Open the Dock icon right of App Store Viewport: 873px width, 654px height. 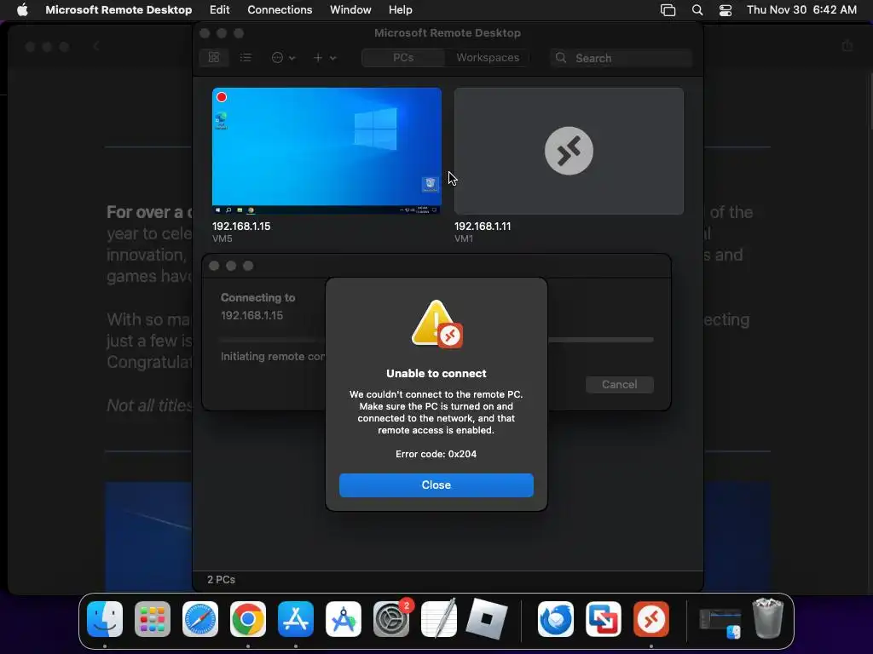(344, 619)
